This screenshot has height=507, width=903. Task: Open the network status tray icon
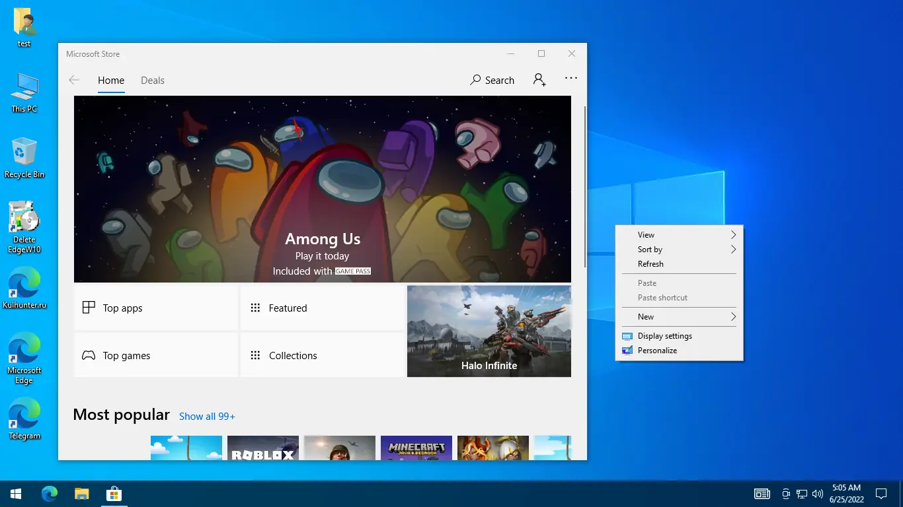[802, 494]
